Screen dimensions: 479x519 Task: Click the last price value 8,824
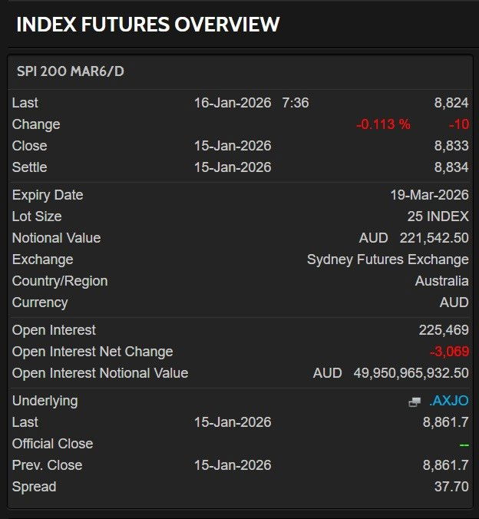point(451,103)
